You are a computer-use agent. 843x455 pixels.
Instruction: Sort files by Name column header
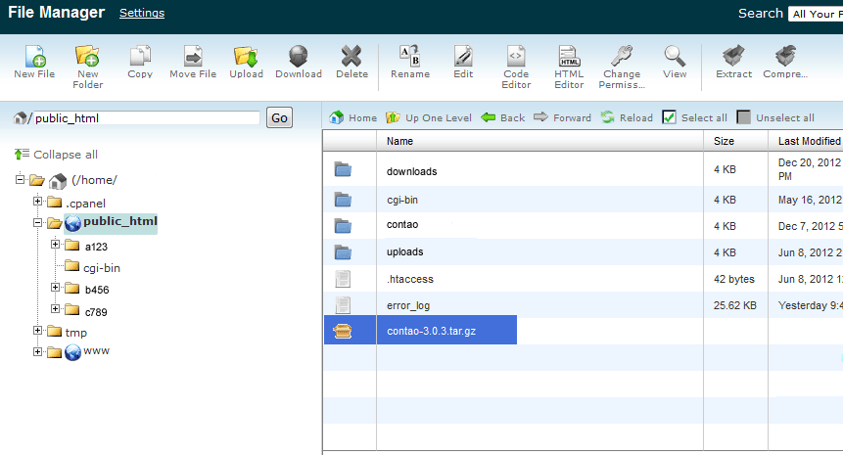[399, 141]
